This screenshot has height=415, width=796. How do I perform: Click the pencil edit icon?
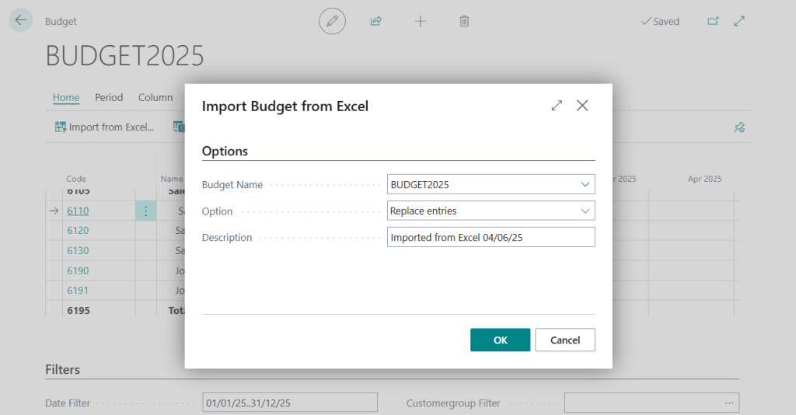pos(332,21)
